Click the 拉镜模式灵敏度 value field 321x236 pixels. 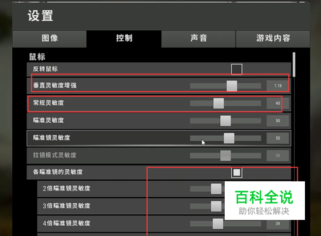278,156
